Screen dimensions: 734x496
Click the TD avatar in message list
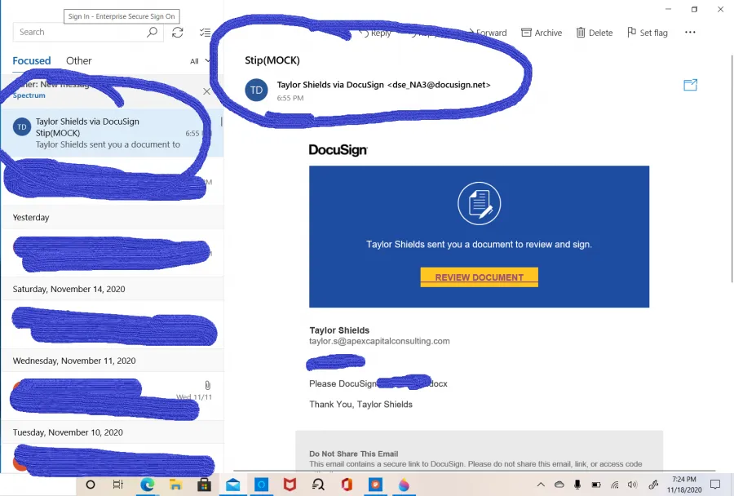pyautogui.click(x=22, y=127)
